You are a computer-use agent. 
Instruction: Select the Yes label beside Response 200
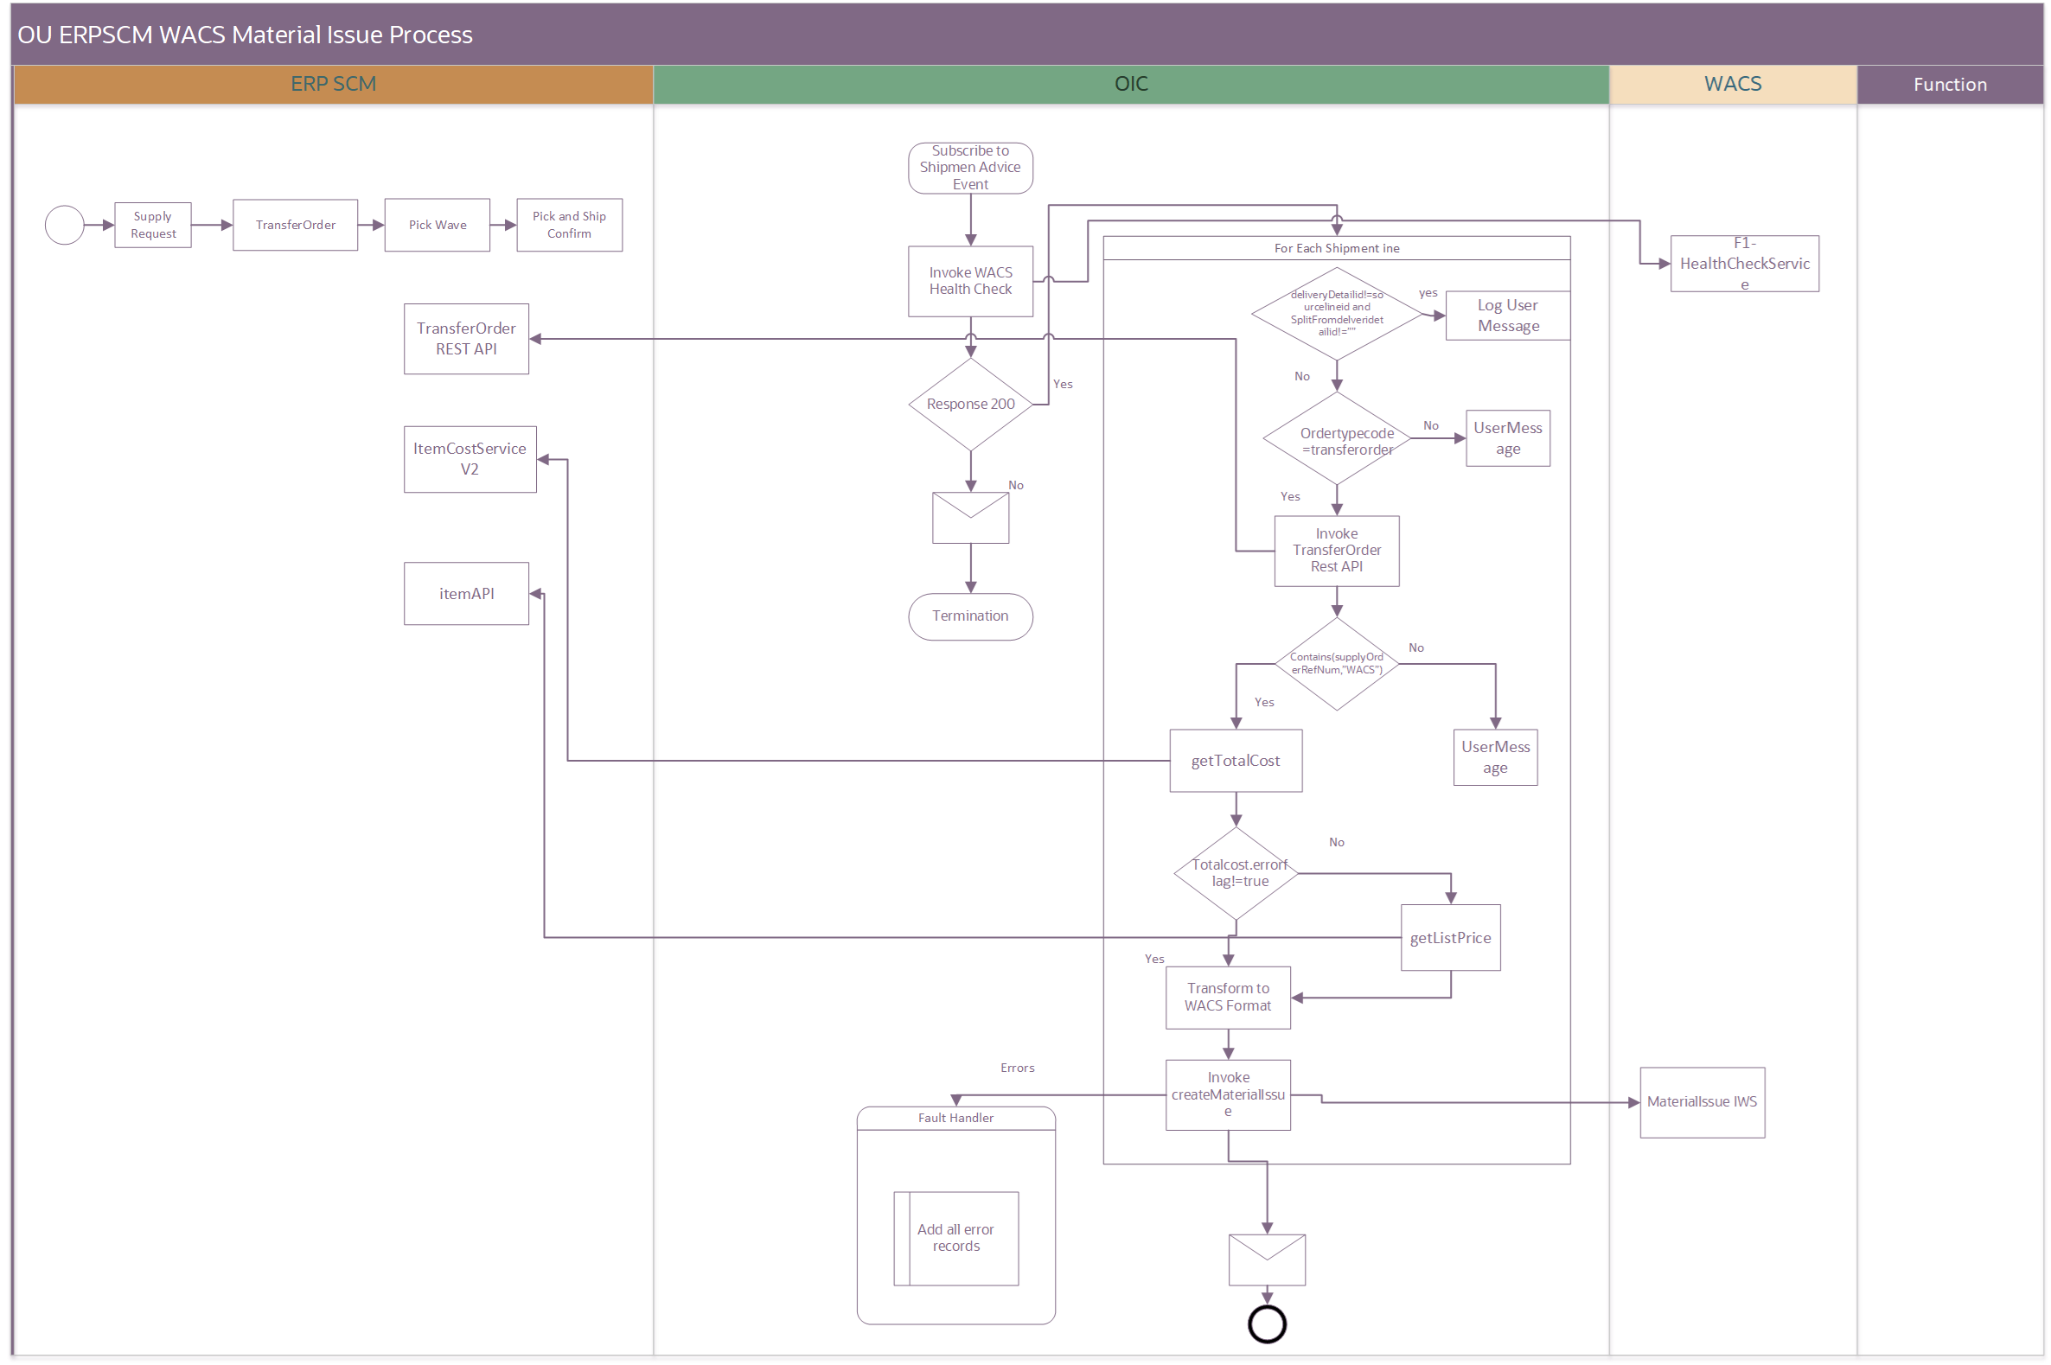point(1063,384)
